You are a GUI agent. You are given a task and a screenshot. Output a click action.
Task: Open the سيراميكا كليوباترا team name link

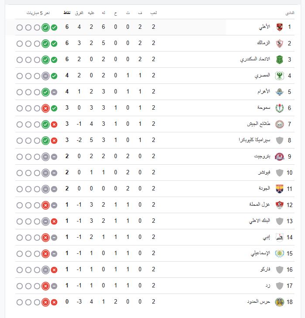255,140
